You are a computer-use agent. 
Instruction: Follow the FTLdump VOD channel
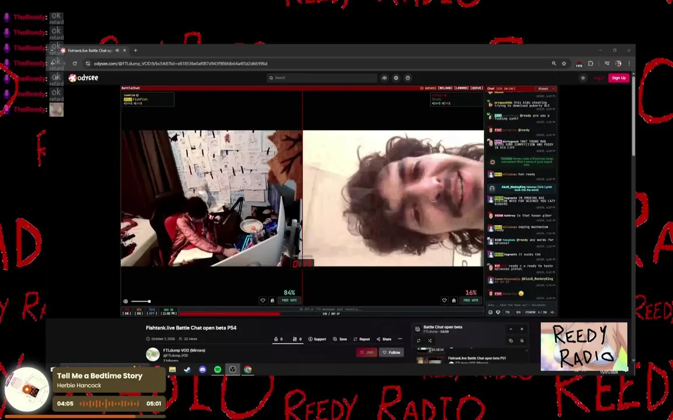click(391, 352)
